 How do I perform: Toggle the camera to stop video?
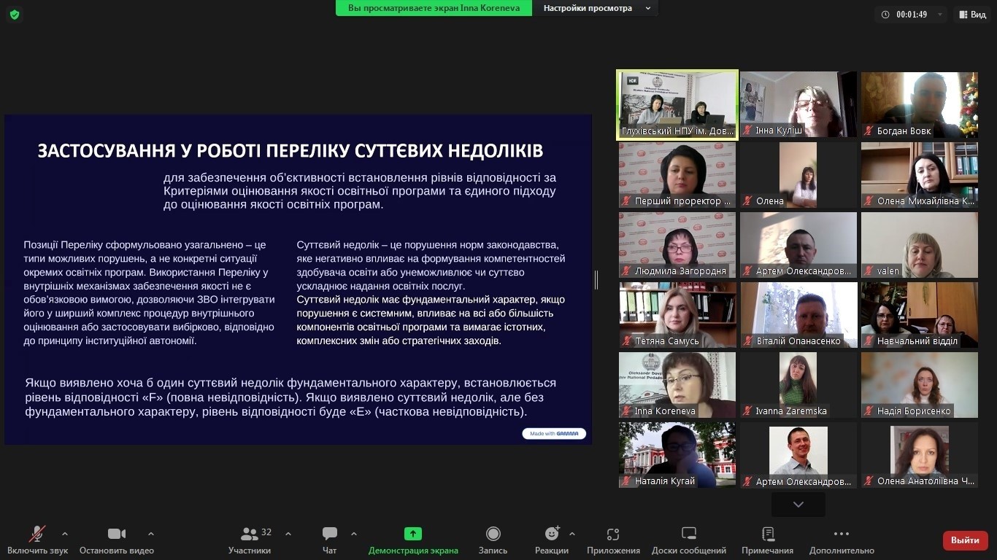click(117, 534)
